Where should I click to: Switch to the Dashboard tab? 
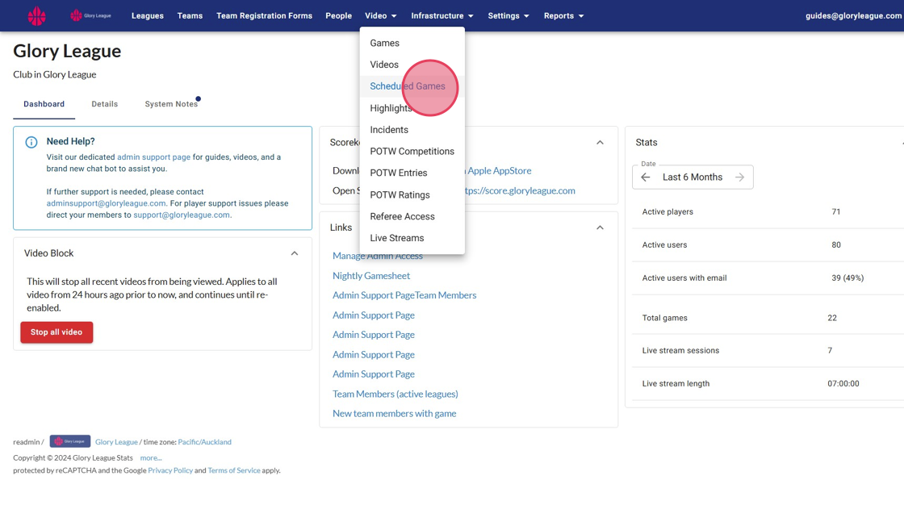44,104
